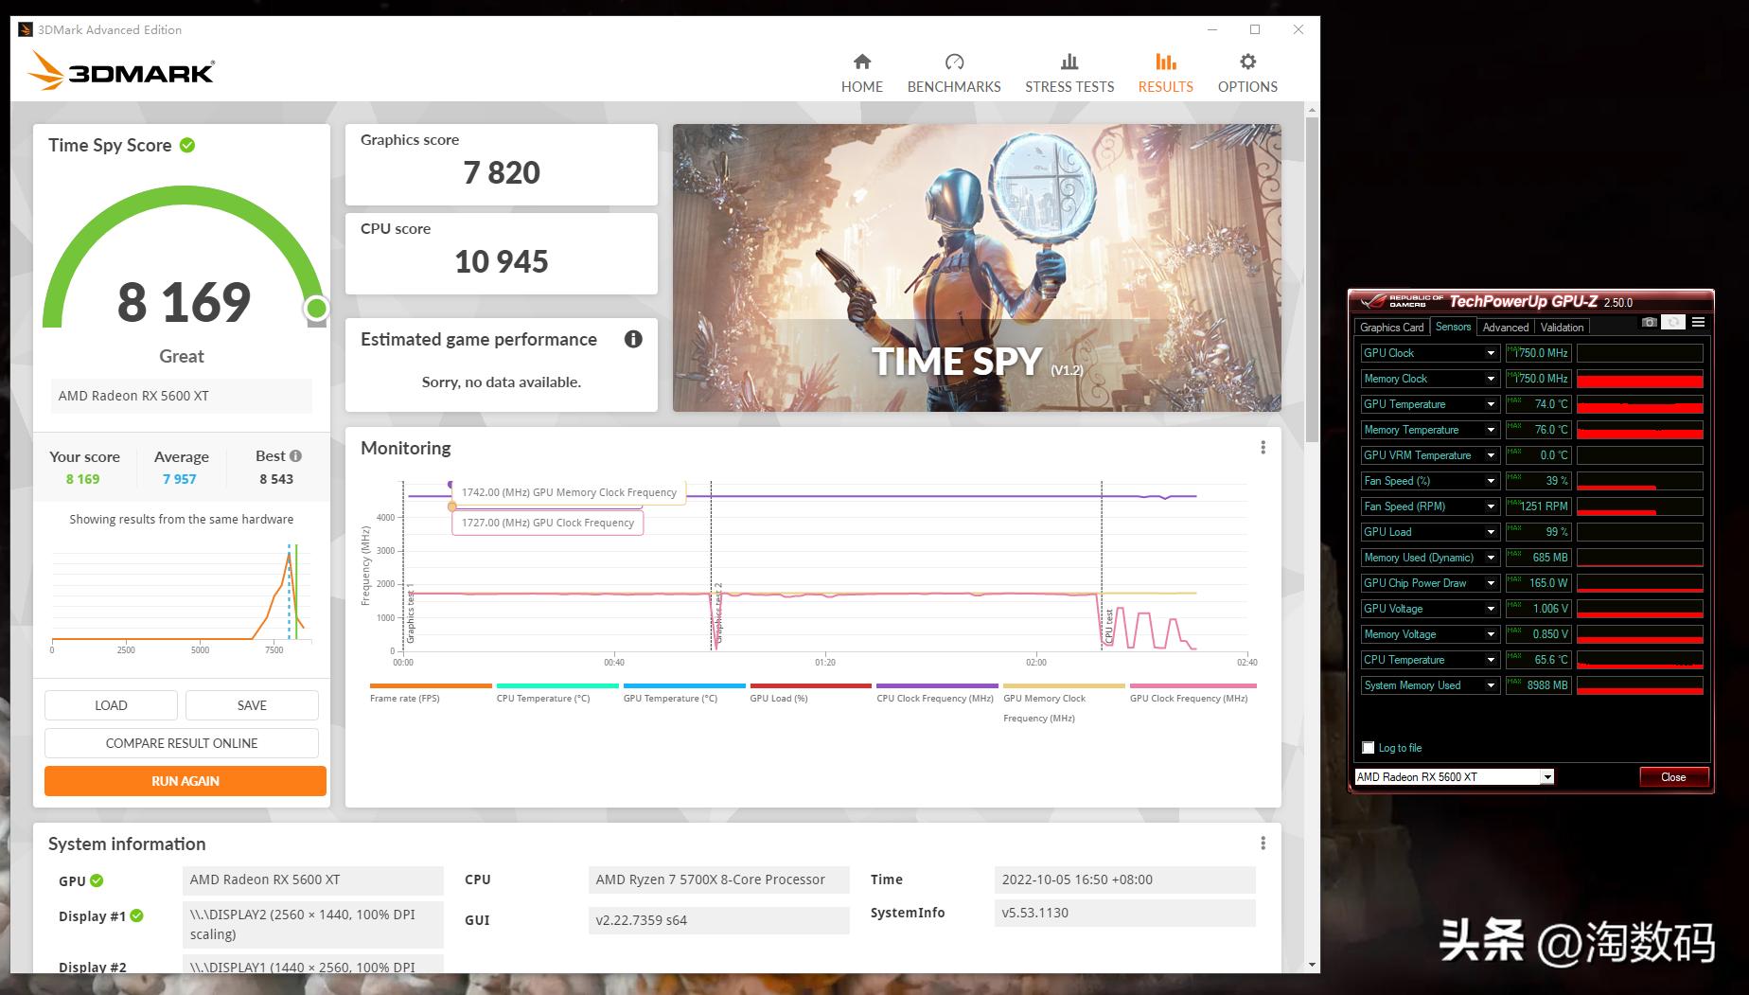Switch to the Stress Tests section

(x=1069, y=74)
